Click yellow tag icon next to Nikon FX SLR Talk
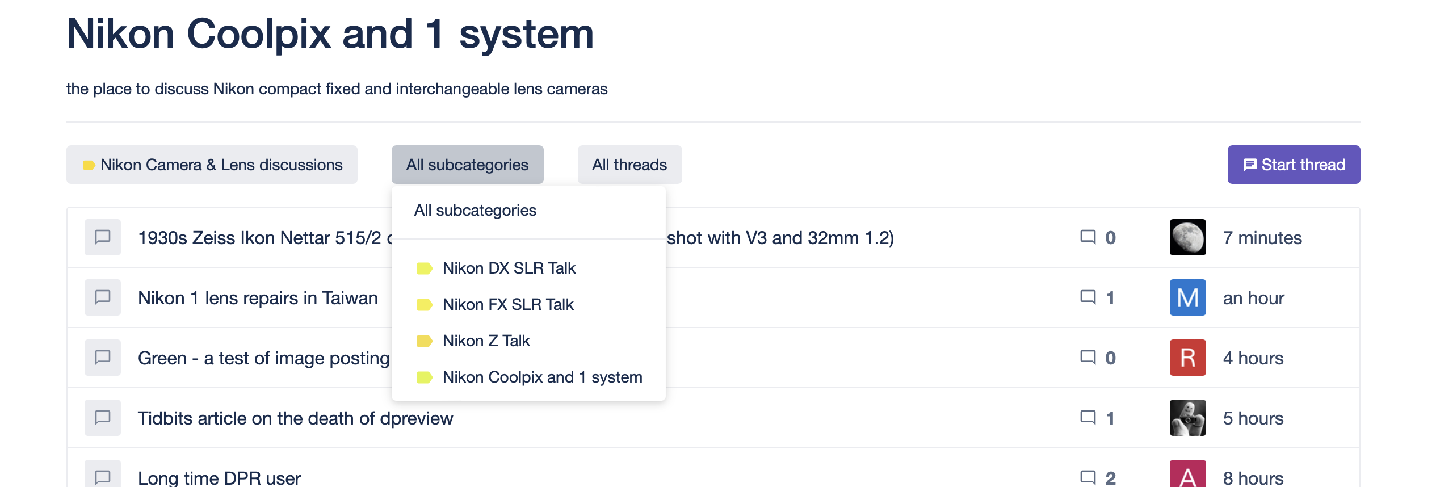Screen dimensions: 1436x487 [425, 305]
